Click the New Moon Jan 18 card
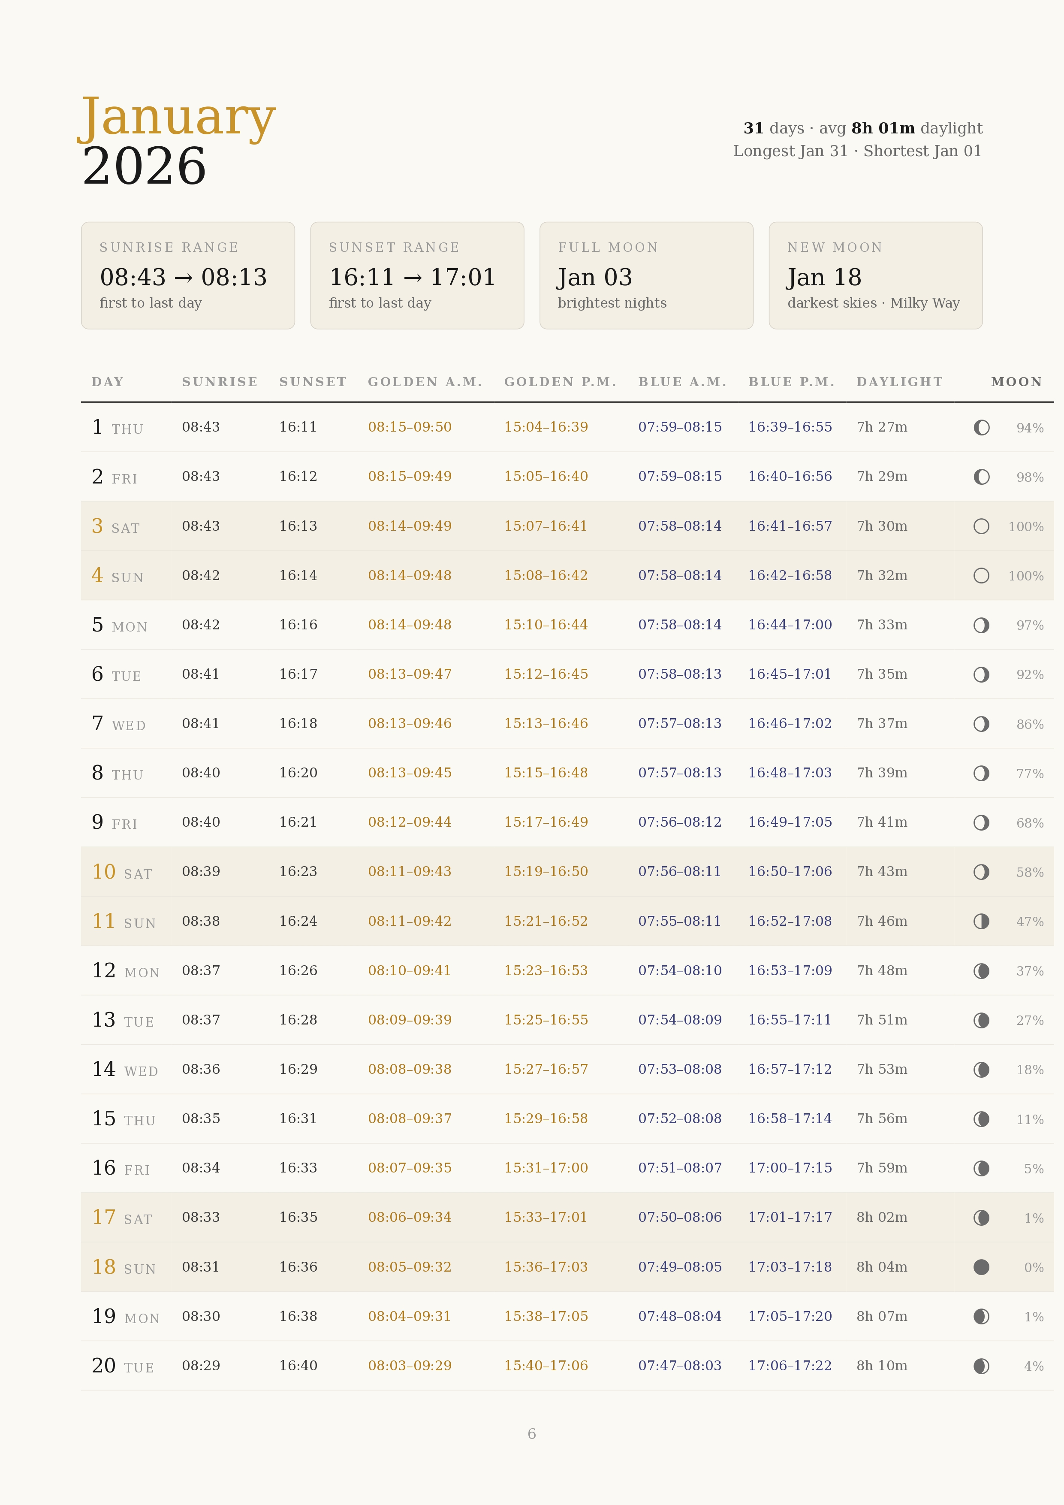This screenshot has width=1064, height=1505. tap(875, 275)
